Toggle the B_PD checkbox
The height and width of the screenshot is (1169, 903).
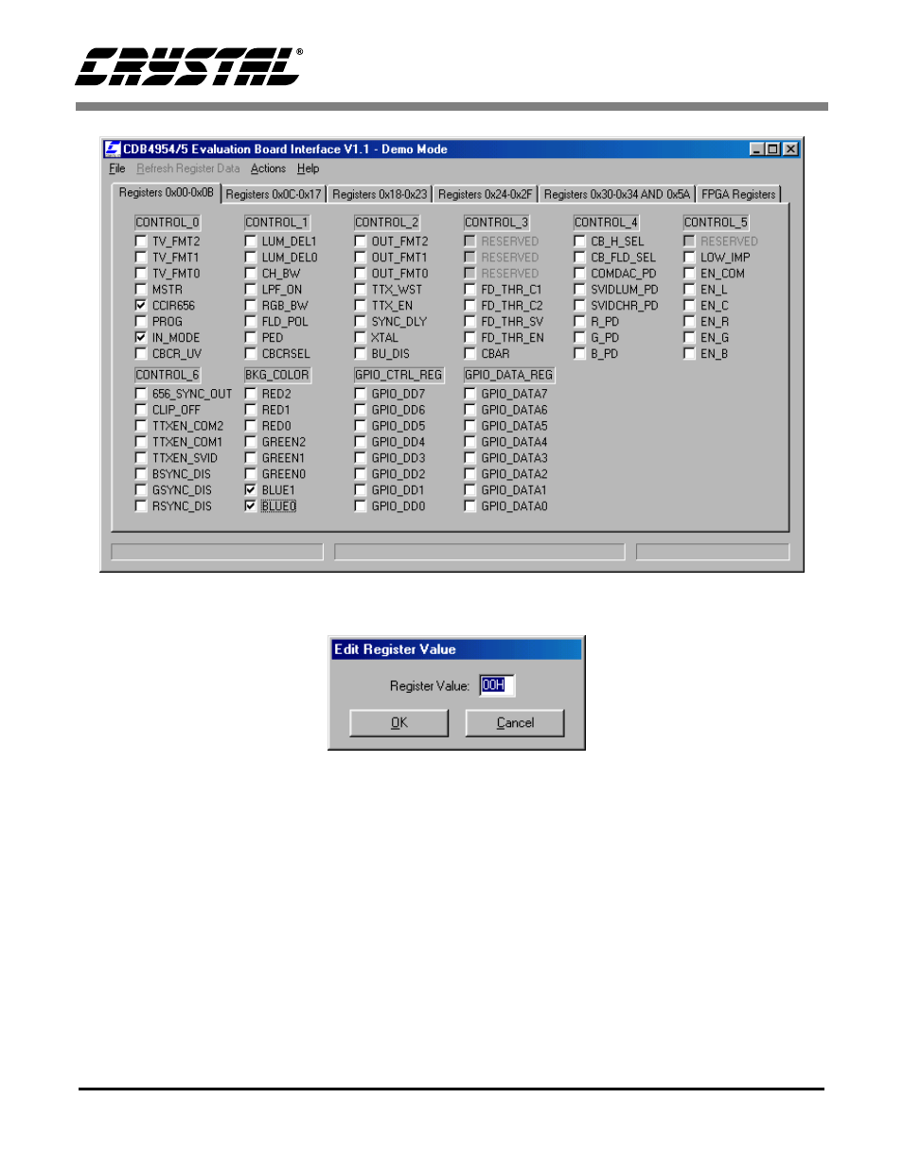[x=580, y=354]
